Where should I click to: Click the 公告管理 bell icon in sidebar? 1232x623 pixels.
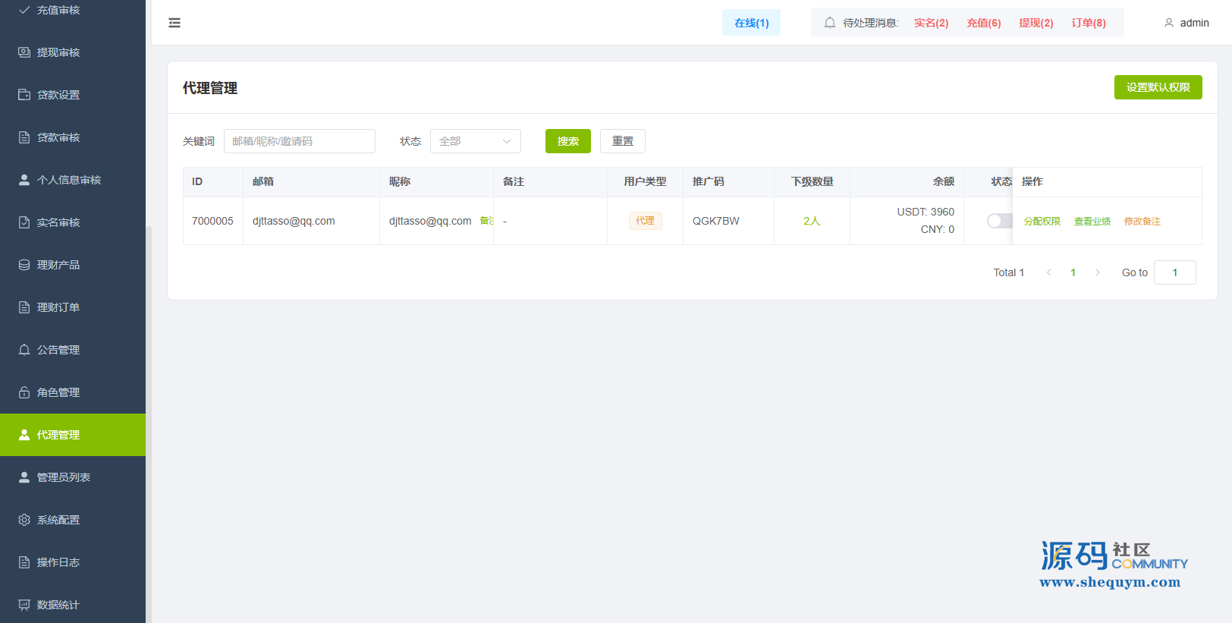24,350
